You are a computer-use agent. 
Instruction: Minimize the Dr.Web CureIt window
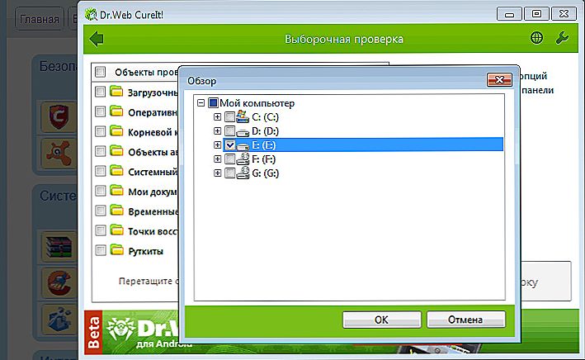click(509, 14)
